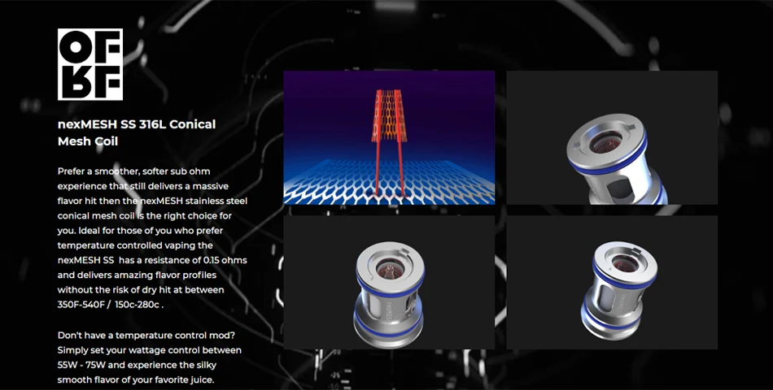Click the line 'Simply set your wattage control between'
Screen dimensions: 773x390
coord(150,351)
